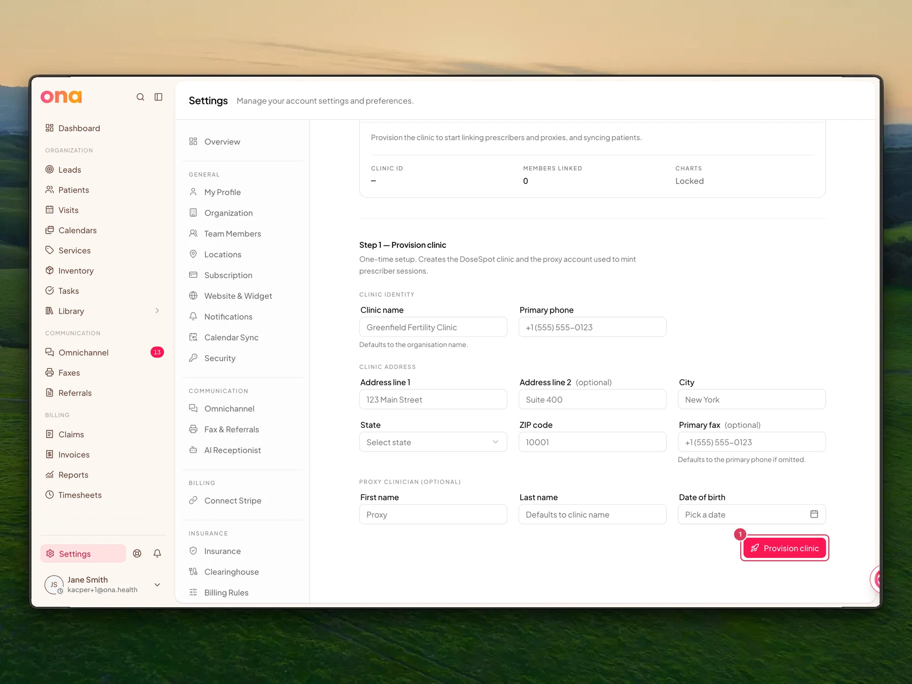
Task: Click the Security key icon
Action: [193, 358]
